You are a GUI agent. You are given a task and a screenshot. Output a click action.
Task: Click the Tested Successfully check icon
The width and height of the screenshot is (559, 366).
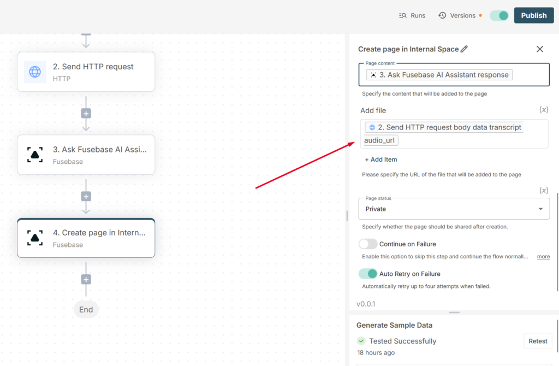(361, 341)
